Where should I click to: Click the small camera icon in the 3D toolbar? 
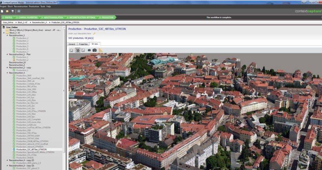point(89,50)
